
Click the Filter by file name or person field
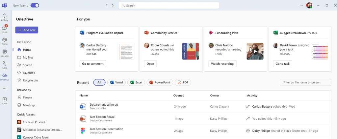(305, 82)
